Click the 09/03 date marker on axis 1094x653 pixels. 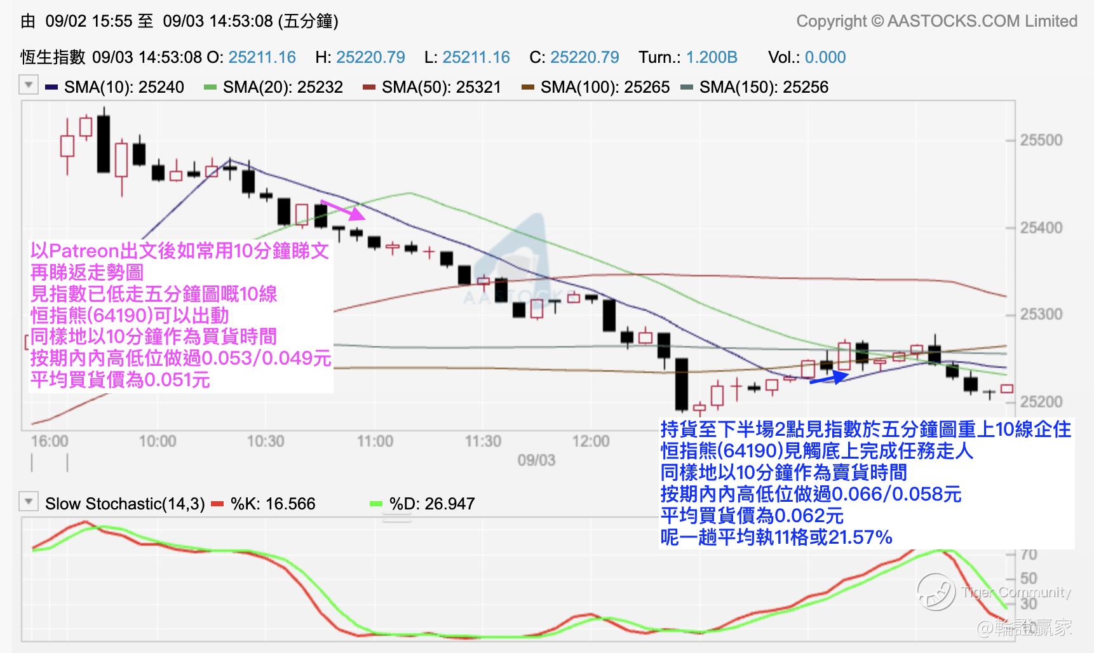click(536, 460)
